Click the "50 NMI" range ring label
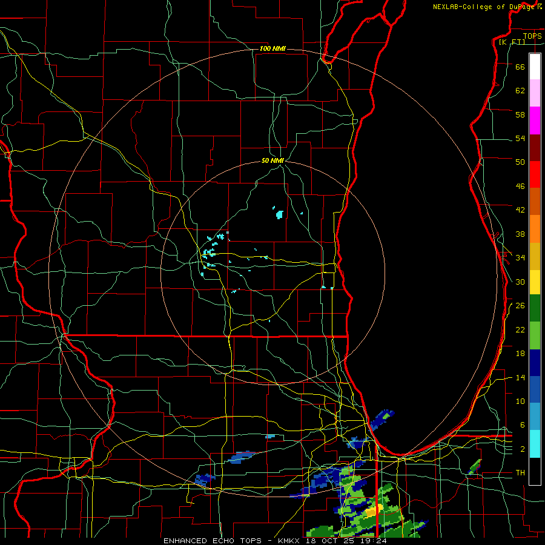This screenshot has width=545, height=545. (272, 160)
